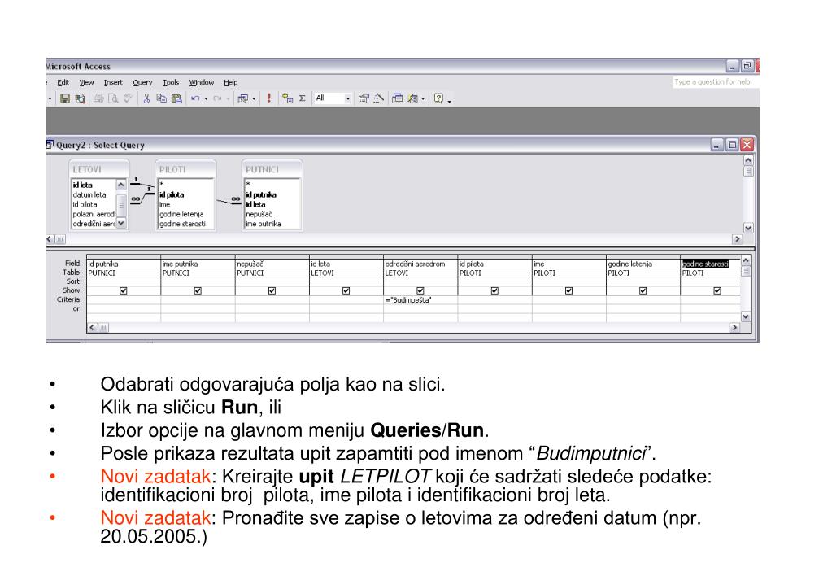832x576 pixels.
Task: Click the Show Table toolbar icon
Action: (x=288, y=98)
